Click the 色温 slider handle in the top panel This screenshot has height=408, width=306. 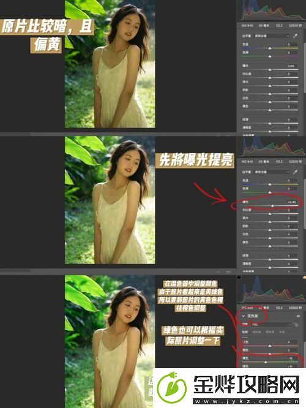coord(270,48)
